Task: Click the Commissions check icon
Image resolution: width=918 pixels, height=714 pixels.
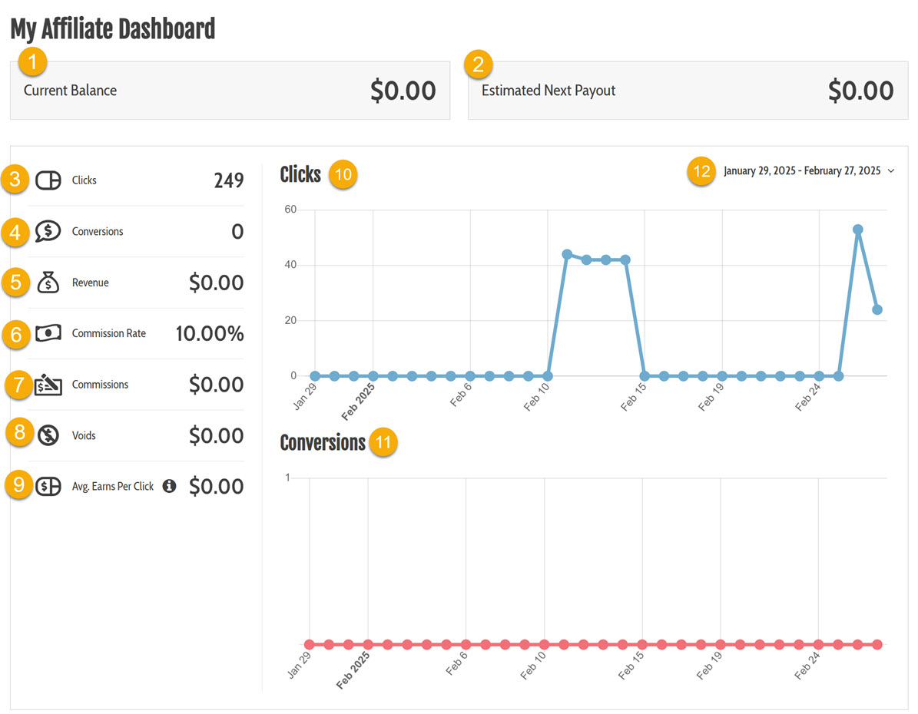Action: click(48, 385)
